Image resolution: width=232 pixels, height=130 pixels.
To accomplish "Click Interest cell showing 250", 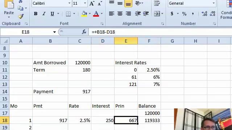I will click(x=103, y=120).
